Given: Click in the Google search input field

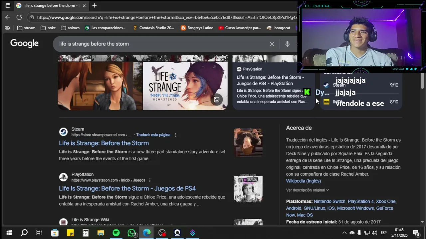Looking at the screenshot, I should tap(163, 44).
